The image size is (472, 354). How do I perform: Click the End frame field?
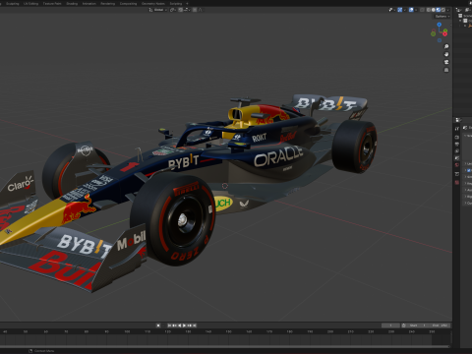[440, 325]
